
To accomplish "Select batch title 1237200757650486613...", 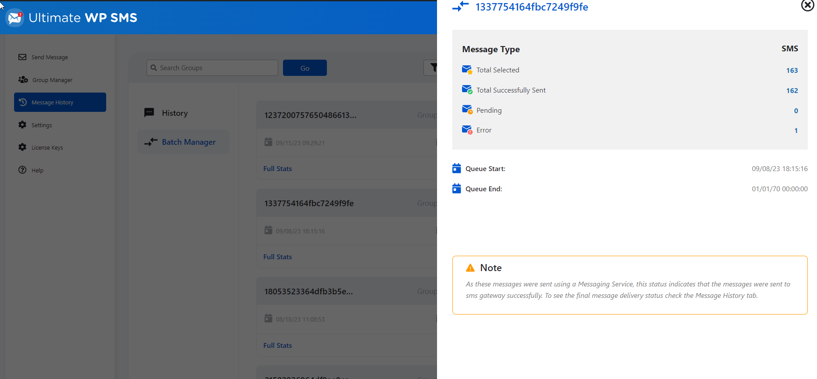I will pos(310,115).
